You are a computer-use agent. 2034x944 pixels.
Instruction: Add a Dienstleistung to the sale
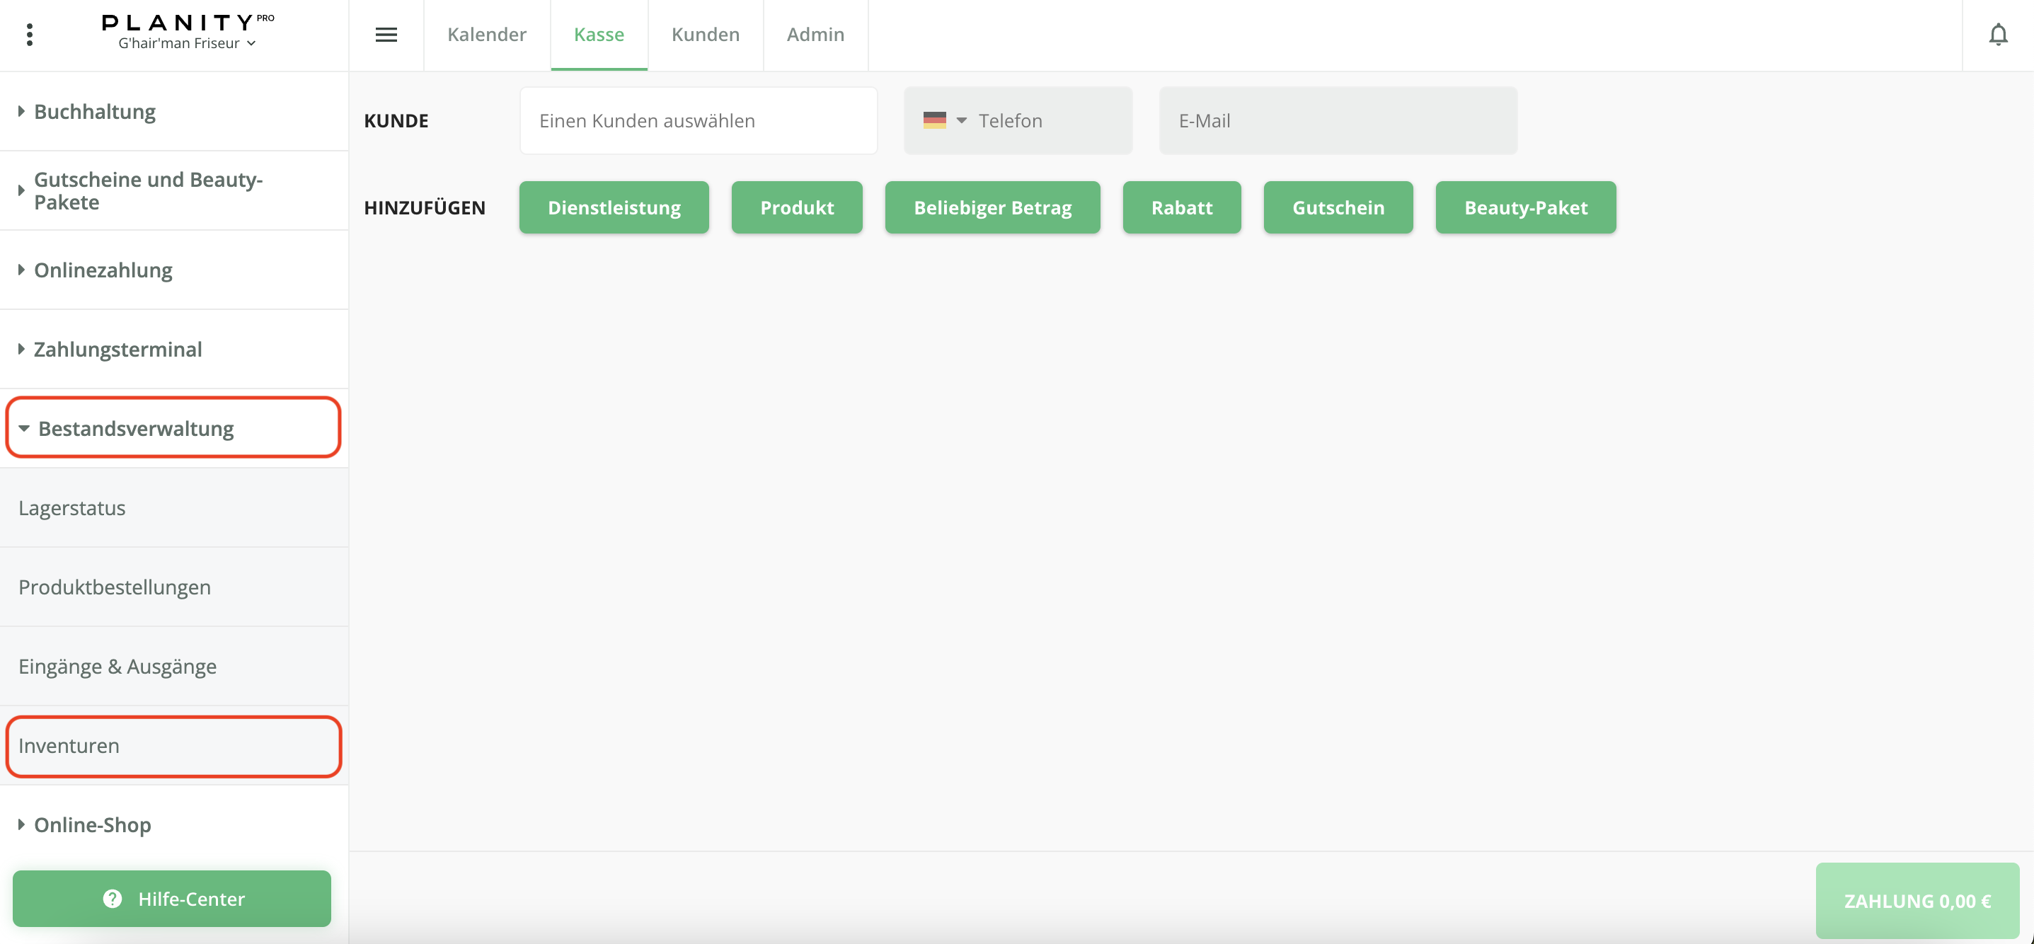tap(614, 207)
